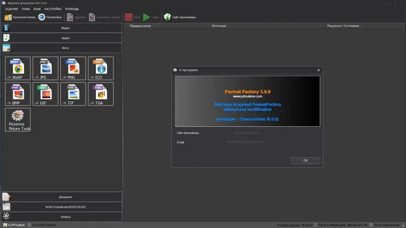Click the Format Factory about banner
This screenshot has width=406, height=228.
pos(248,101)
